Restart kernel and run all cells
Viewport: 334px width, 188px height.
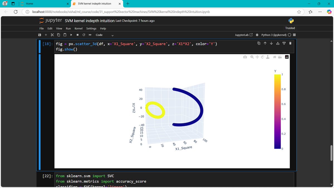[90, 35]
